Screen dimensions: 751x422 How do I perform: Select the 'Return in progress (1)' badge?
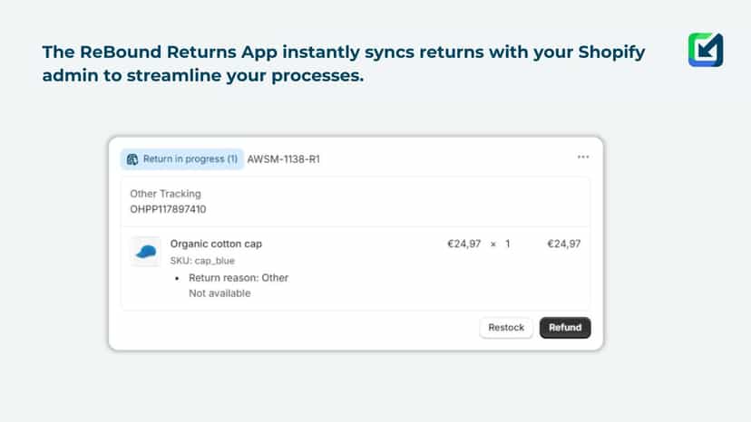[x=182, y=159]
